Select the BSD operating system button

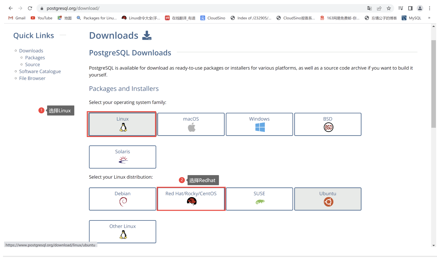point(328,124)
